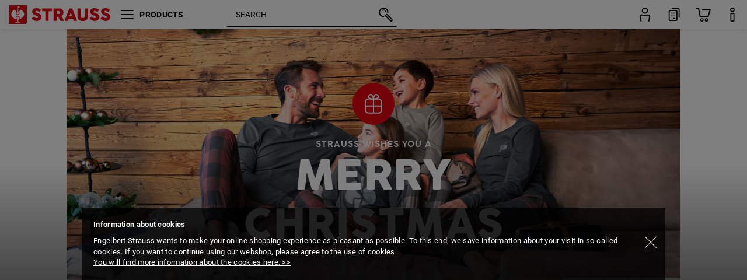Click the red Strauss ostrich logo icon
This screenshot has width=747, height=280.
[18, 15]
